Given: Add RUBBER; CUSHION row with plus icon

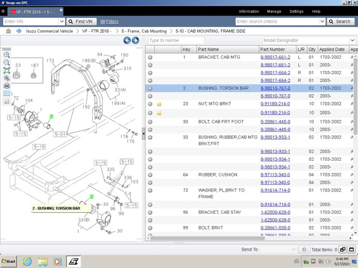Looking at the screenshot, I should tap(150, 175).
